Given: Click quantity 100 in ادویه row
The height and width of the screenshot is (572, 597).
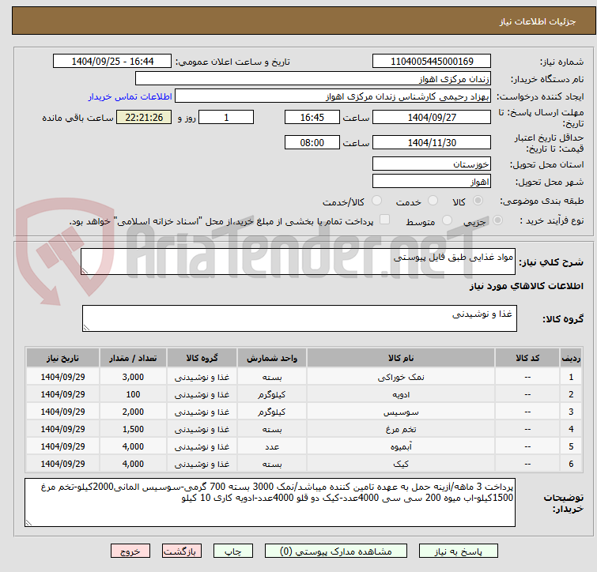Looking at the screenshot, I should point(133,395).
